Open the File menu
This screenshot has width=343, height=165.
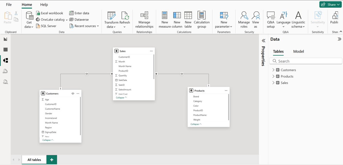coord(9,5)
